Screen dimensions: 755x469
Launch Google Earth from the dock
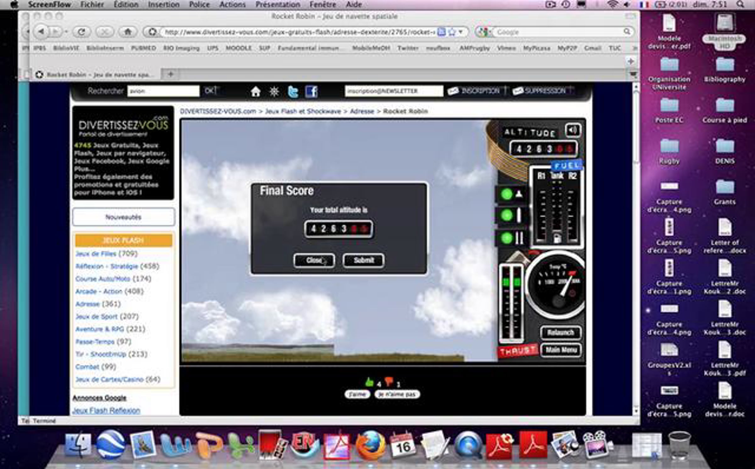pos(110,445)
